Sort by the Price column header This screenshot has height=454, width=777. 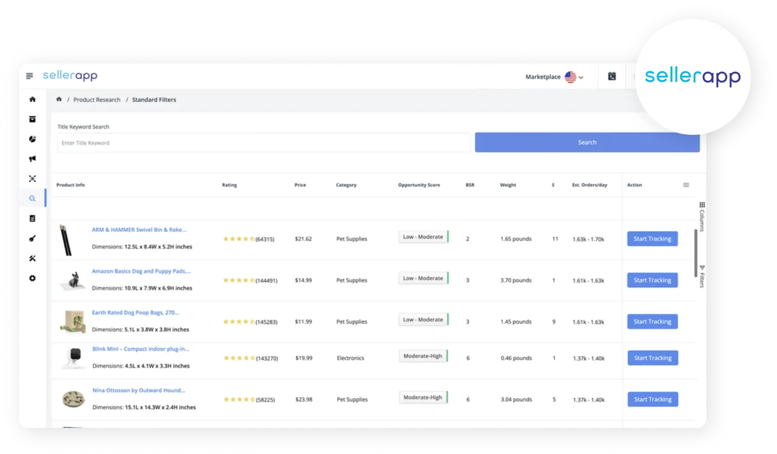(300, 185)
